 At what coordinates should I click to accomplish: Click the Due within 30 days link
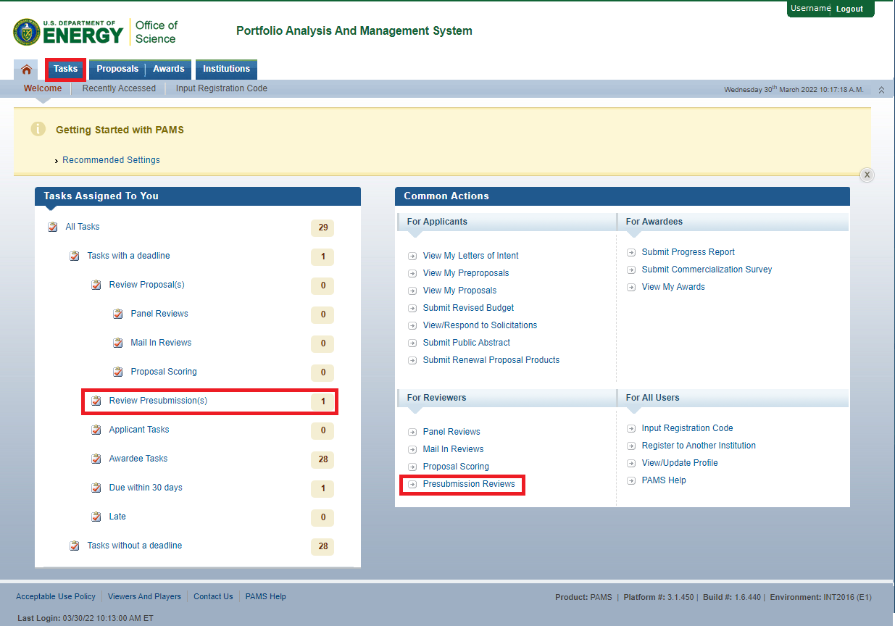point(146,488)
